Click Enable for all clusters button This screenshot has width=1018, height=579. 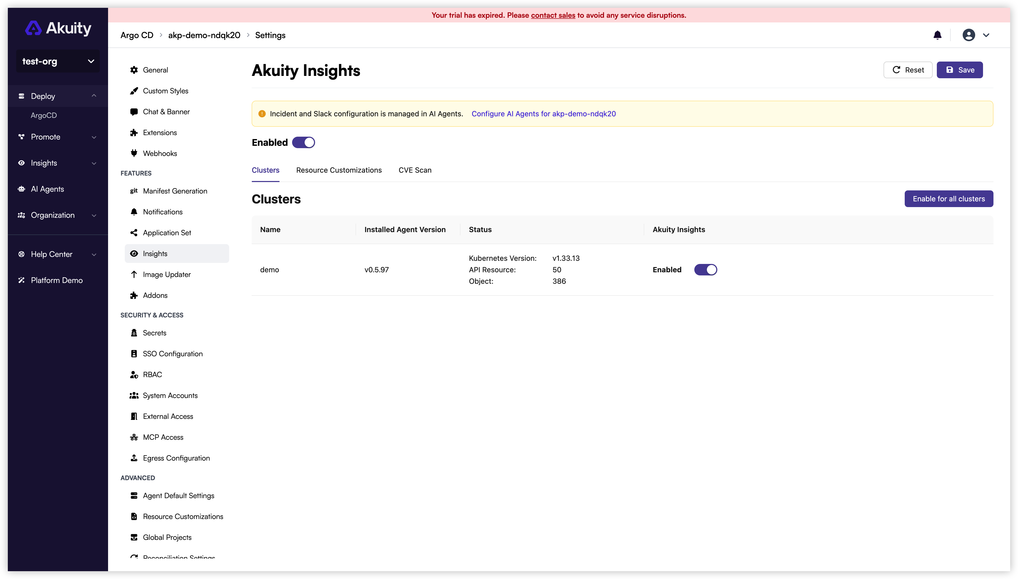[x=948, y=199]
